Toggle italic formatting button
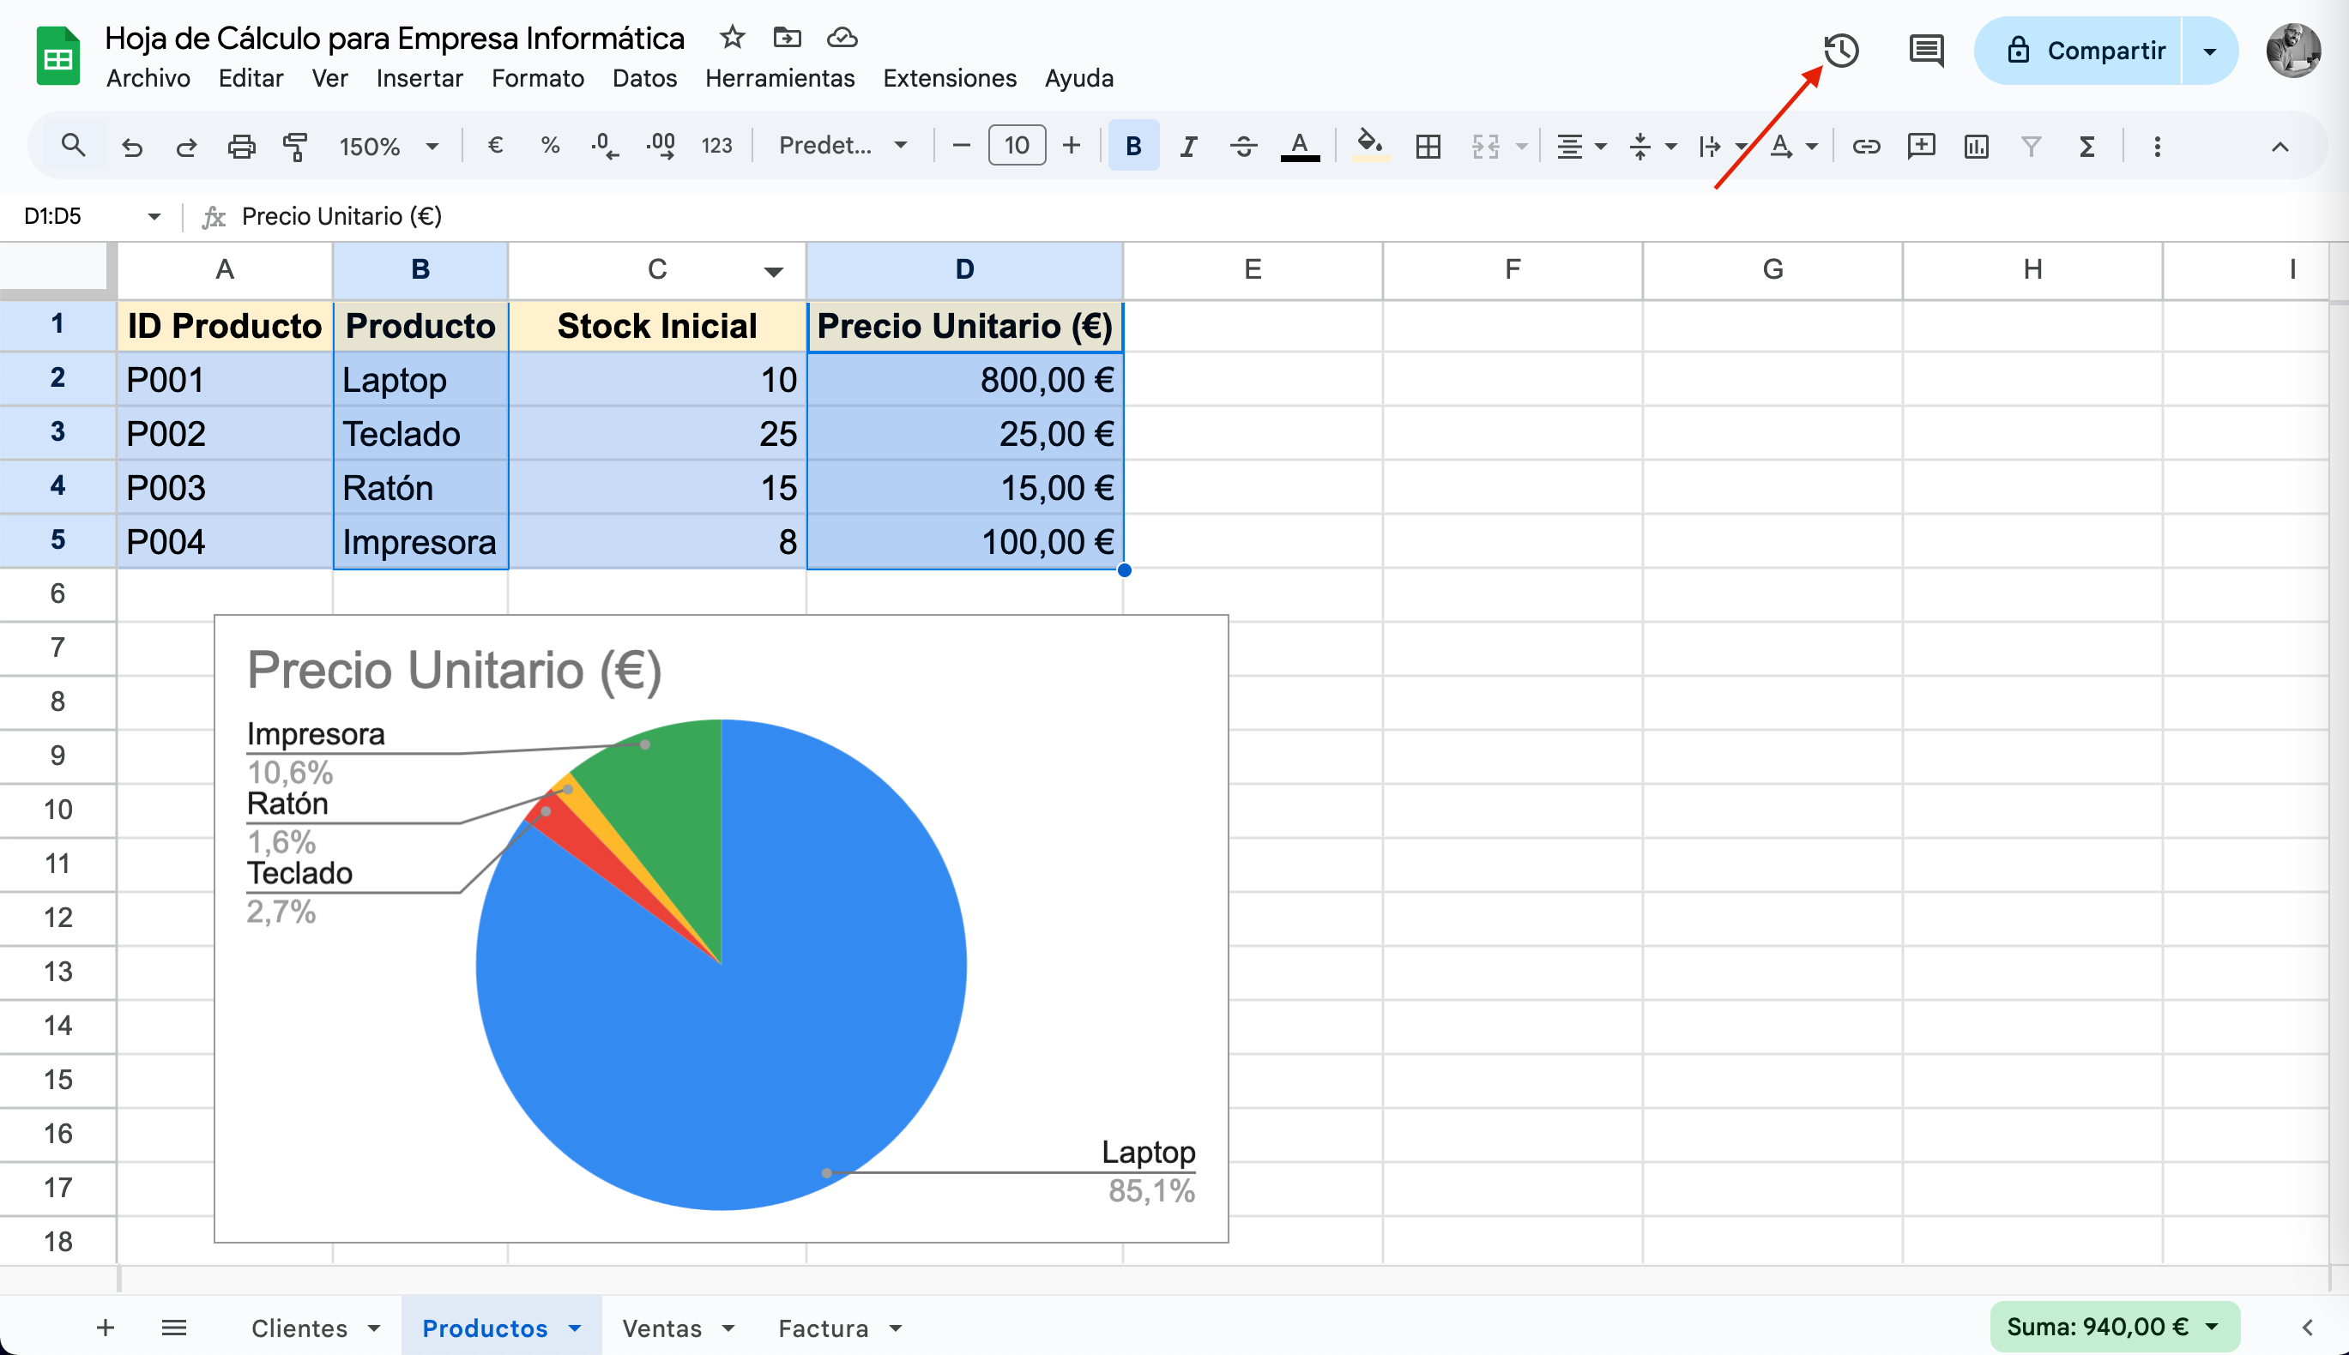The width and height of the screenshot is (2349, 1355). click(1188, 146)
